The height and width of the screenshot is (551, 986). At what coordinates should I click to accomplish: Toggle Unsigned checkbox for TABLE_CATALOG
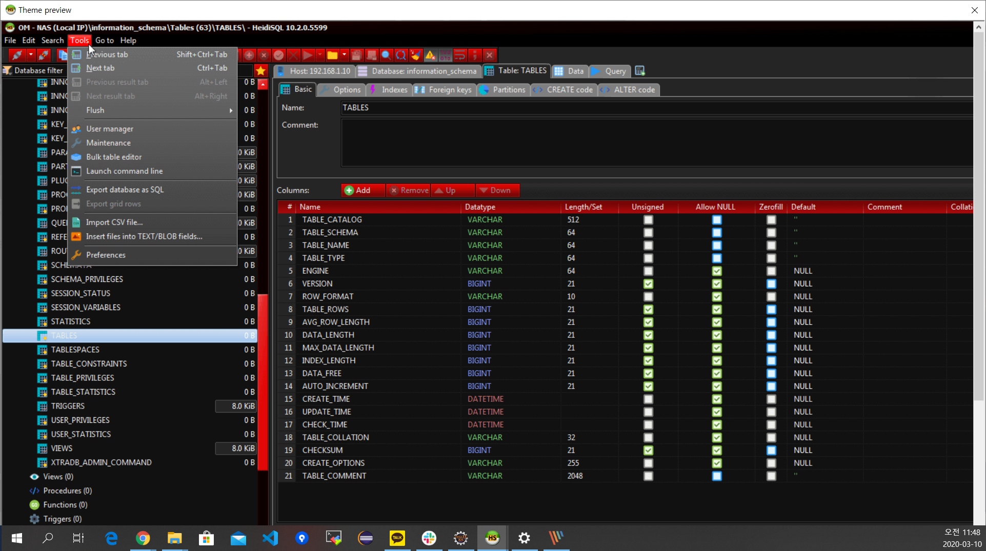[648, 220]
